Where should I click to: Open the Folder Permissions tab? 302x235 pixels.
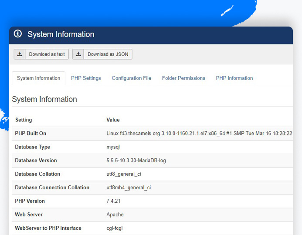point(183,78)
